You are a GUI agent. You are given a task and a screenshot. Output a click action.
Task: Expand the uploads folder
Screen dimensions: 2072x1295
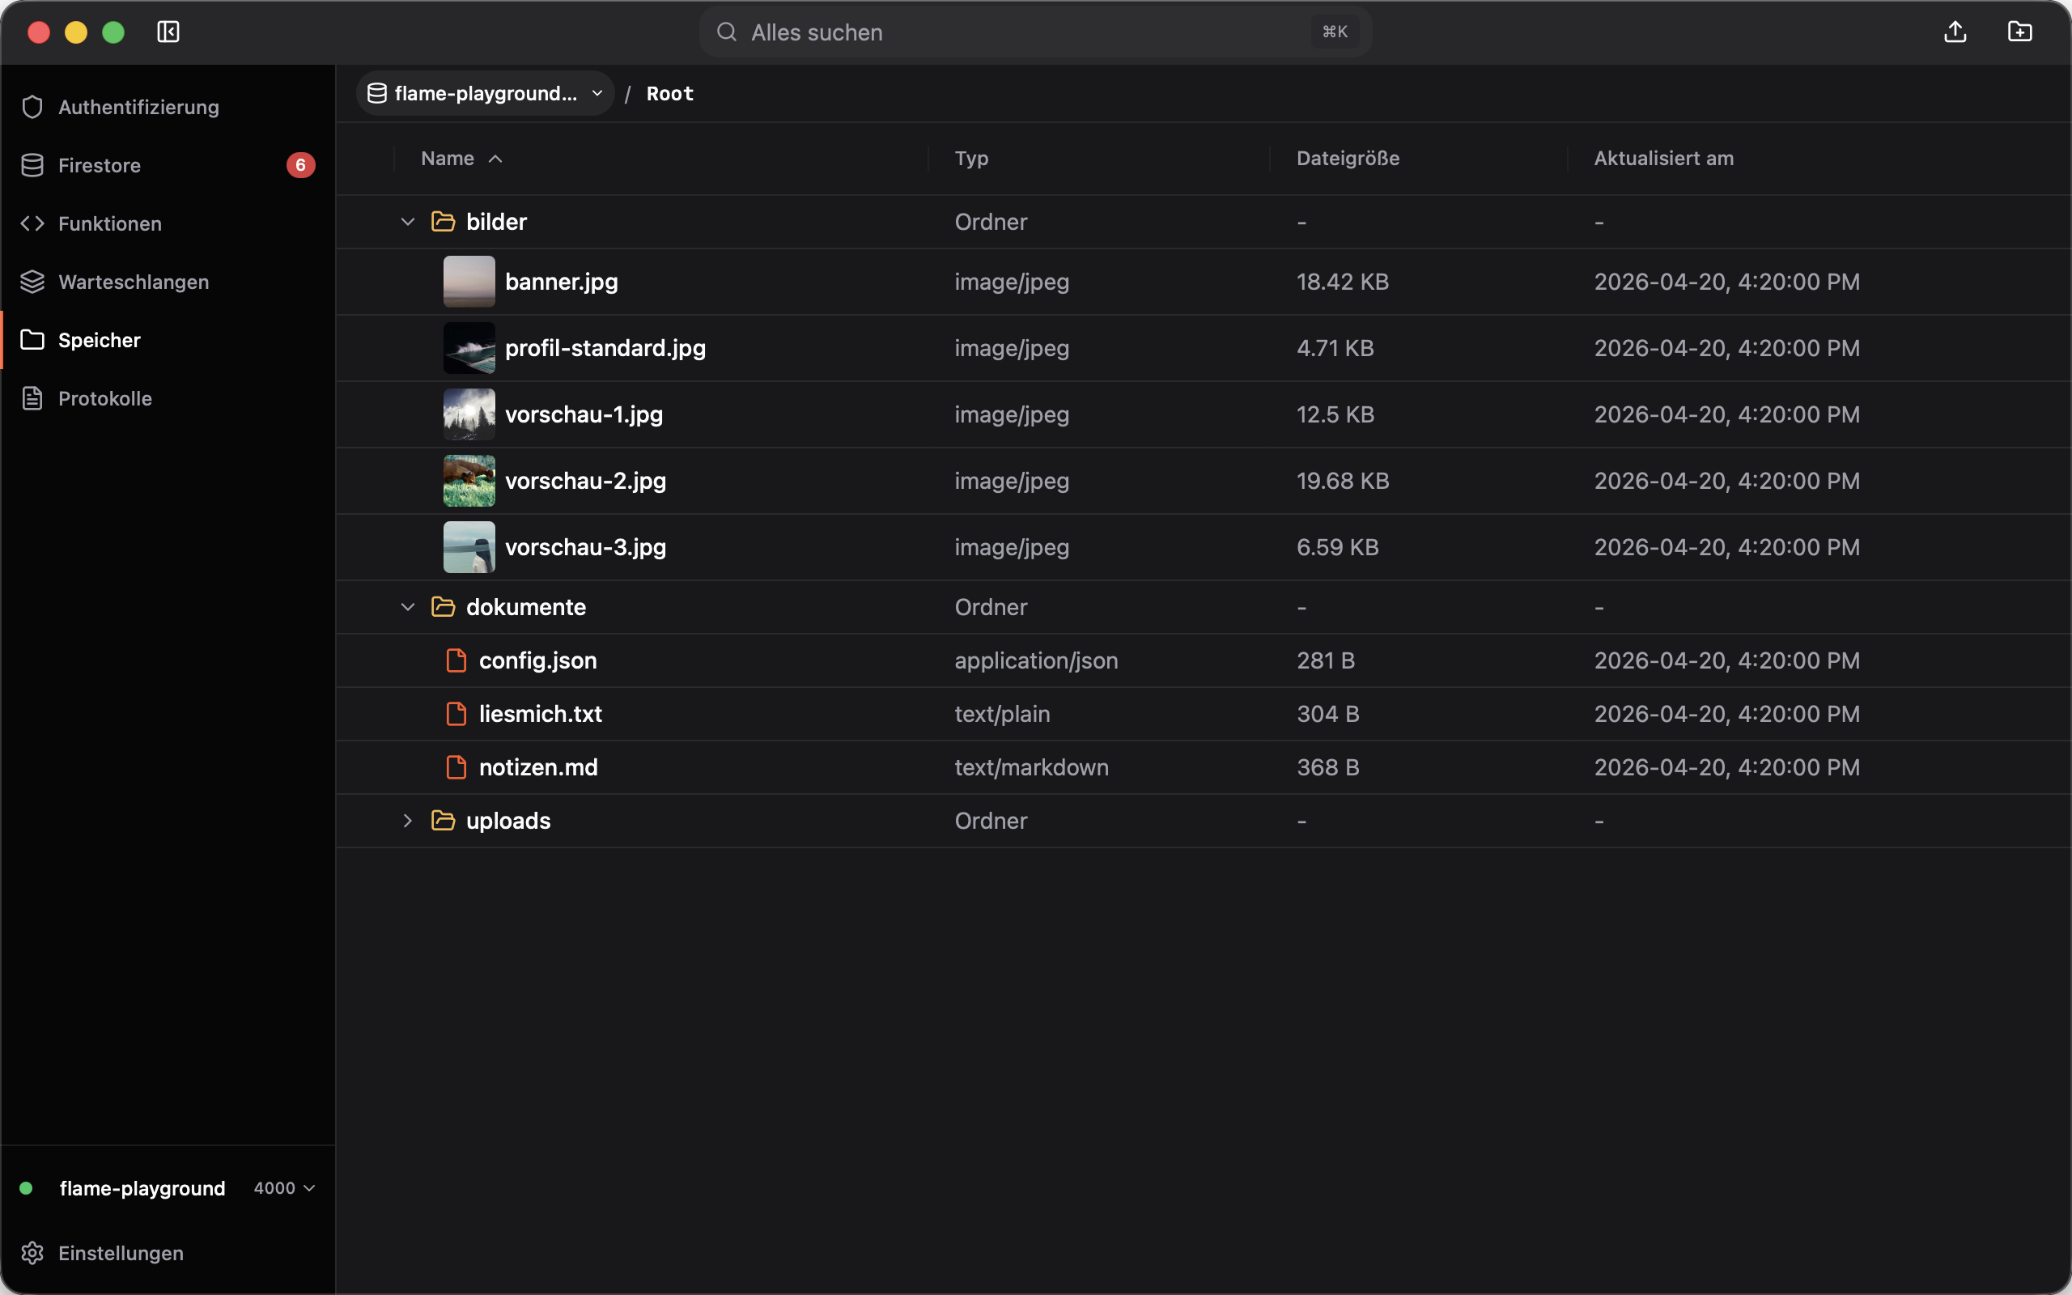408,821
